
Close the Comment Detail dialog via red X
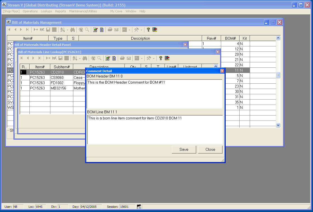point(222,71)
